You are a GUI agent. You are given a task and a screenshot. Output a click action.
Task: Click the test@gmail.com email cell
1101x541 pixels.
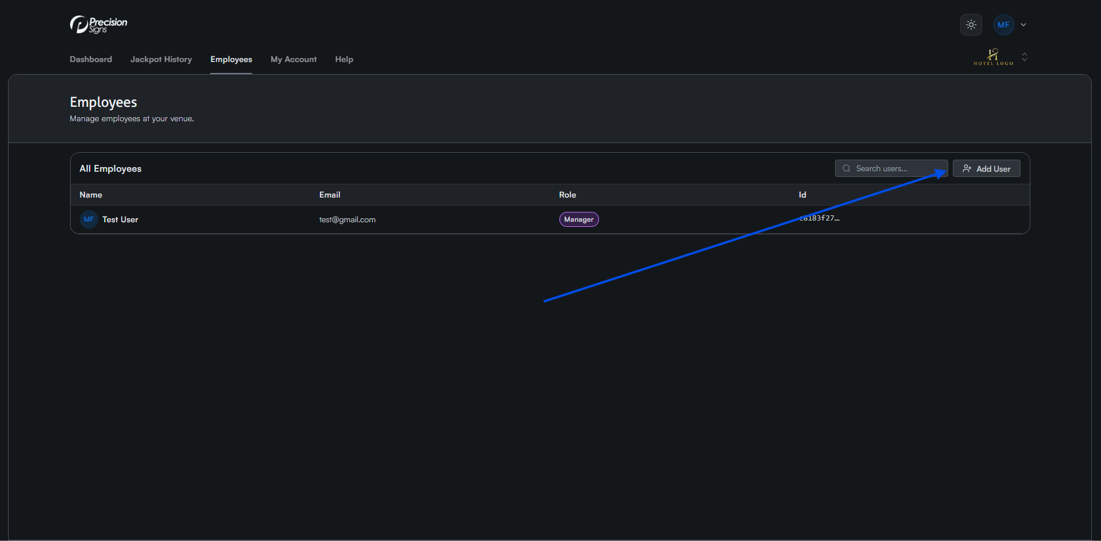(x=347, y=219)
